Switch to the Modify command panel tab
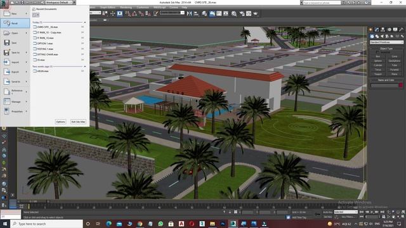 [377, 30]
